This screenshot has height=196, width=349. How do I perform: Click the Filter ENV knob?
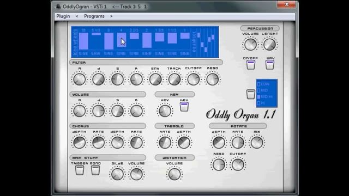click(155, 79)
